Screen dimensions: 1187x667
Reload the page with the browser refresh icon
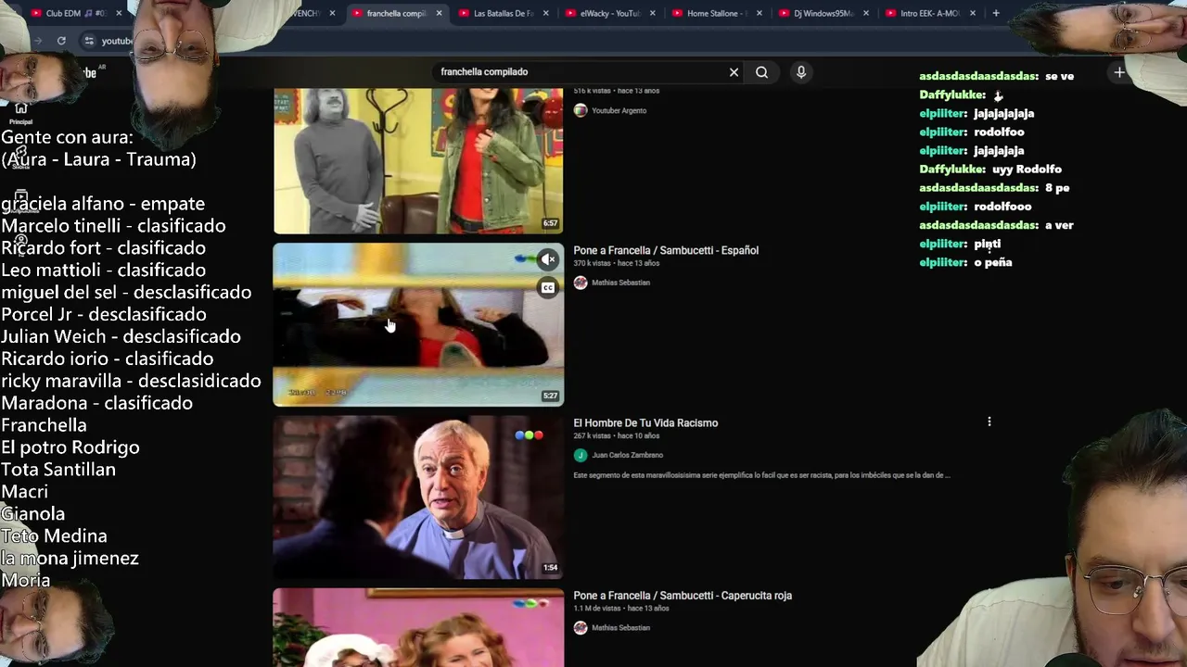[x=61, y=41]
